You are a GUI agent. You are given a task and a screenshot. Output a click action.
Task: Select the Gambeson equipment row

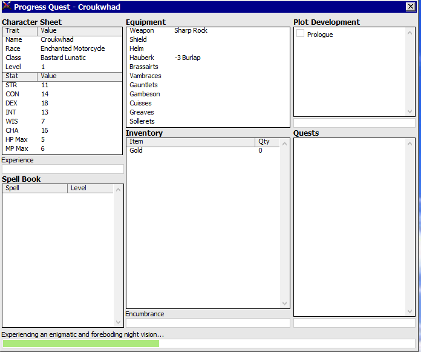(x=208, y=95)
